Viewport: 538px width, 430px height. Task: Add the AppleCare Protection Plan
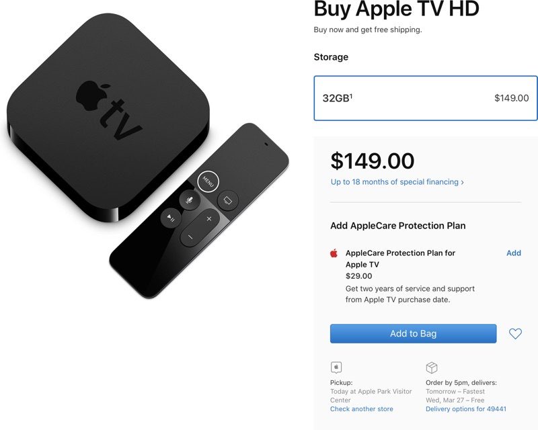514,253
